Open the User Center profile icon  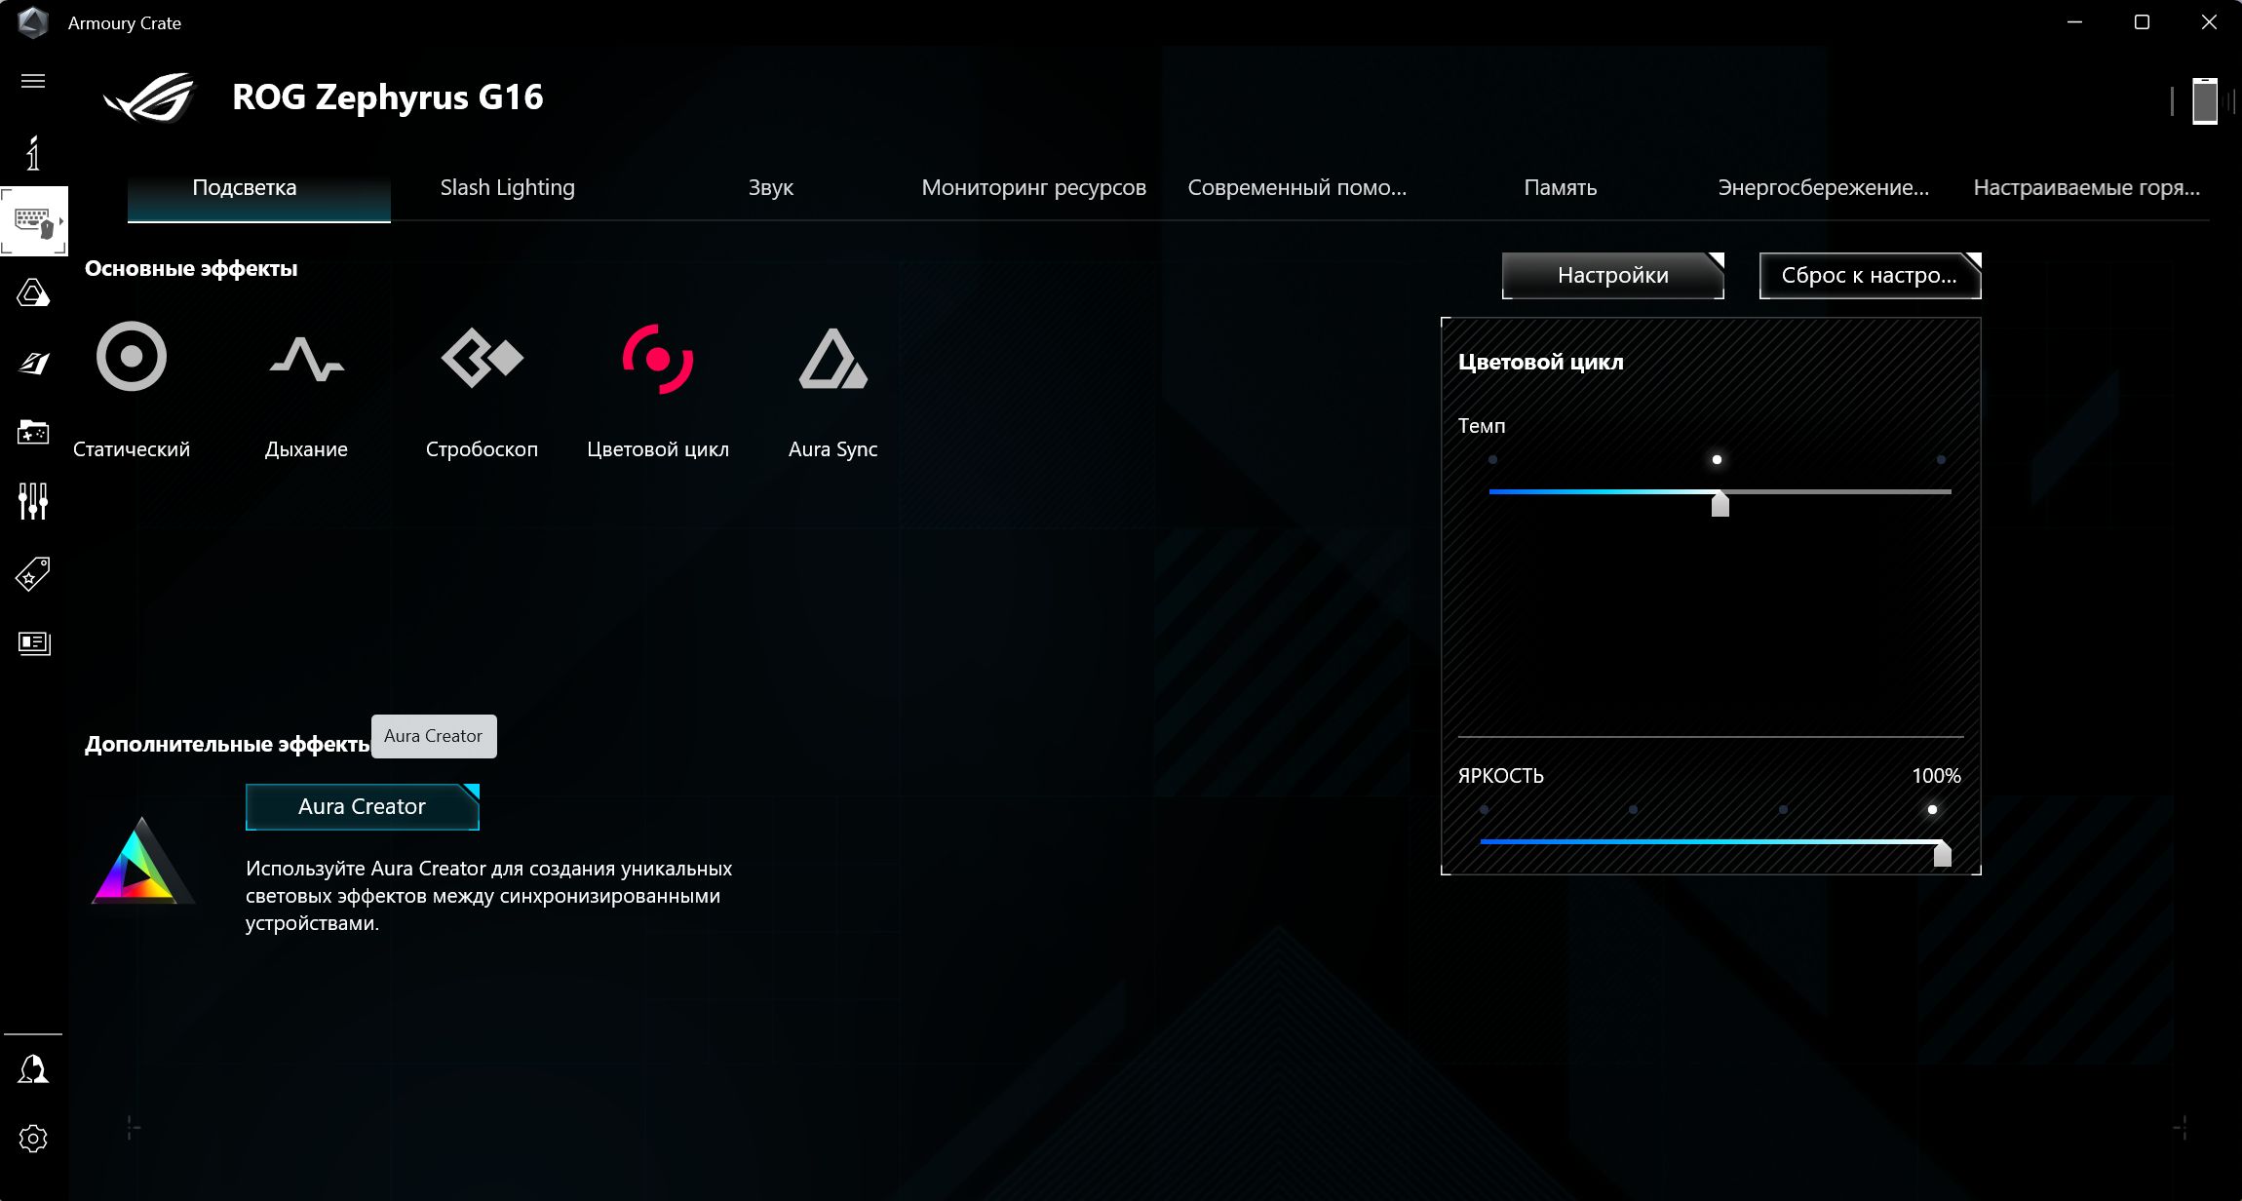pos(33,1069)
